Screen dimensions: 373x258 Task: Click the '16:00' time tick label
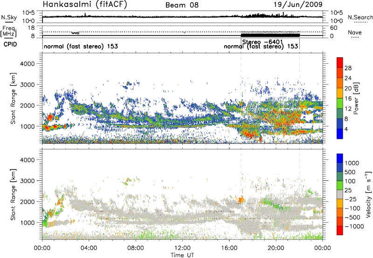coord(229,248)
